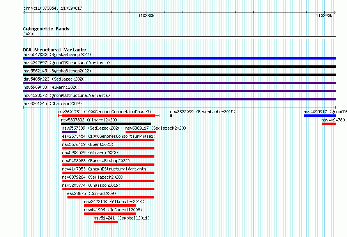Open esv2673454 (1000GenomesConsortiumPhase1) label

click(109, 136)
